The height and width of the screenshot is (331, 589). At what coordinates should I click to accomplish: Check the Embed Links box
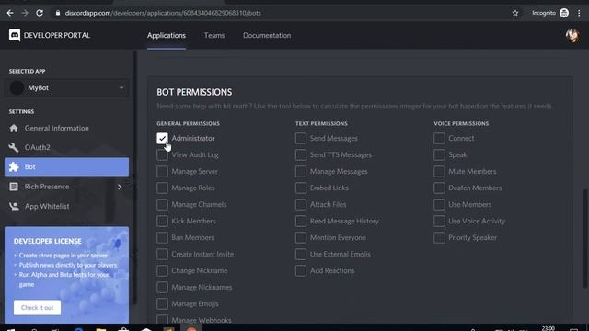(x=301, y=188)
